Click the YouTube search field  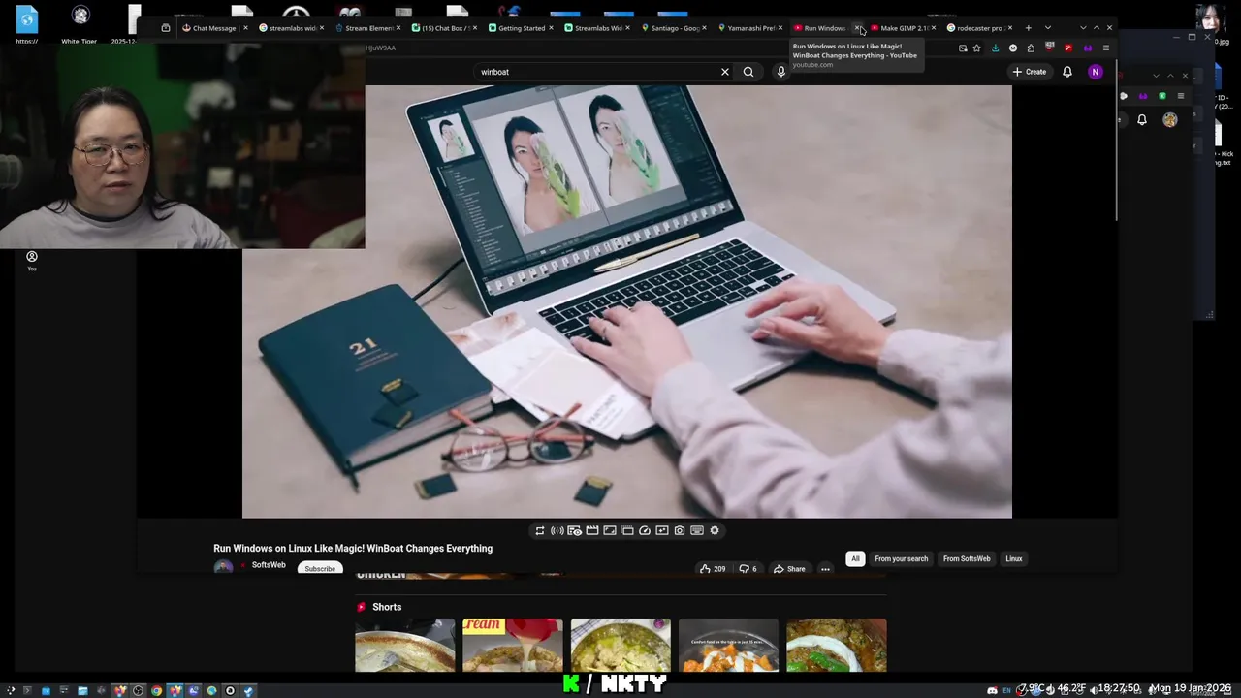[x=596, y=72]
